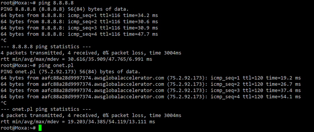Click the final root@Moxa prompt text
The image size is (314, 132).
[x=18, y=128]
